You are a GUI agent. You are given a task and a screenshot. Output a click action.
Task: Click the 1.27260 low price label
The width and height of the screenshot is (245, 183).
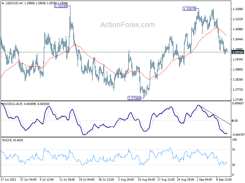(x=134, y=98)
